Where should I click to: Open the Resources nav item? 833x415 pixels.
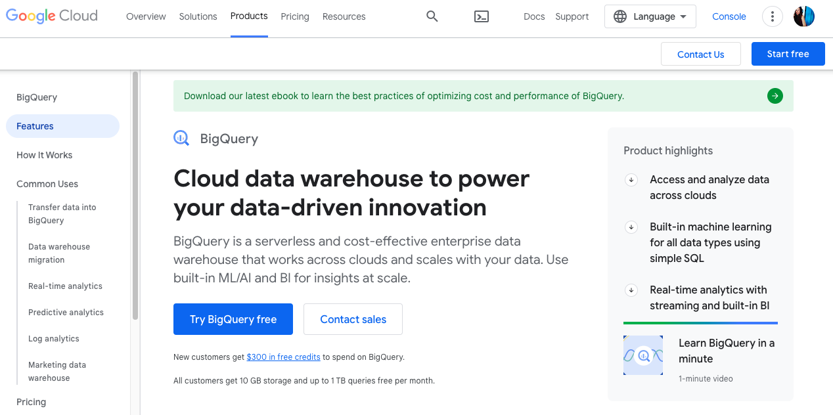[x=344, y=16]
